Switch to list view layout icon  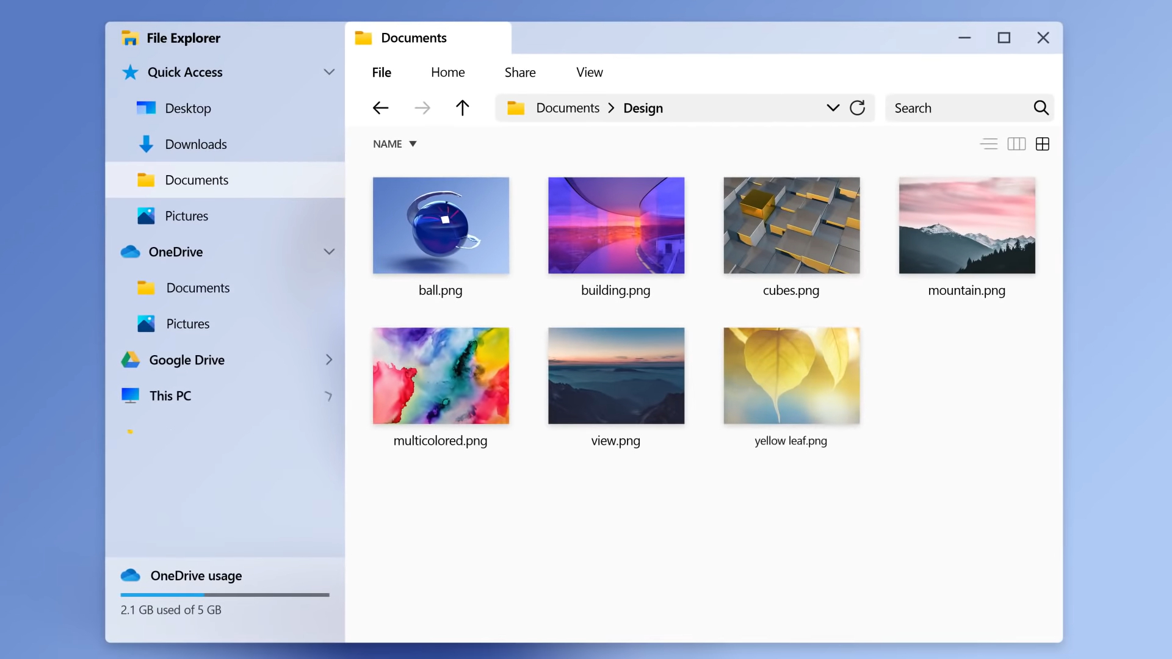988,144
